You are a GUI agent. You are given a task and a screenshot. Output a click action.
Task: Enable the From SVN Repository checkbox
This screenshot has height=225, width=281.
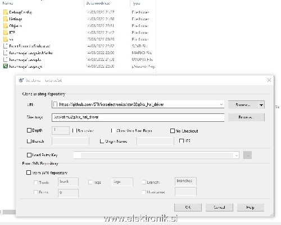tap(29, 173)
